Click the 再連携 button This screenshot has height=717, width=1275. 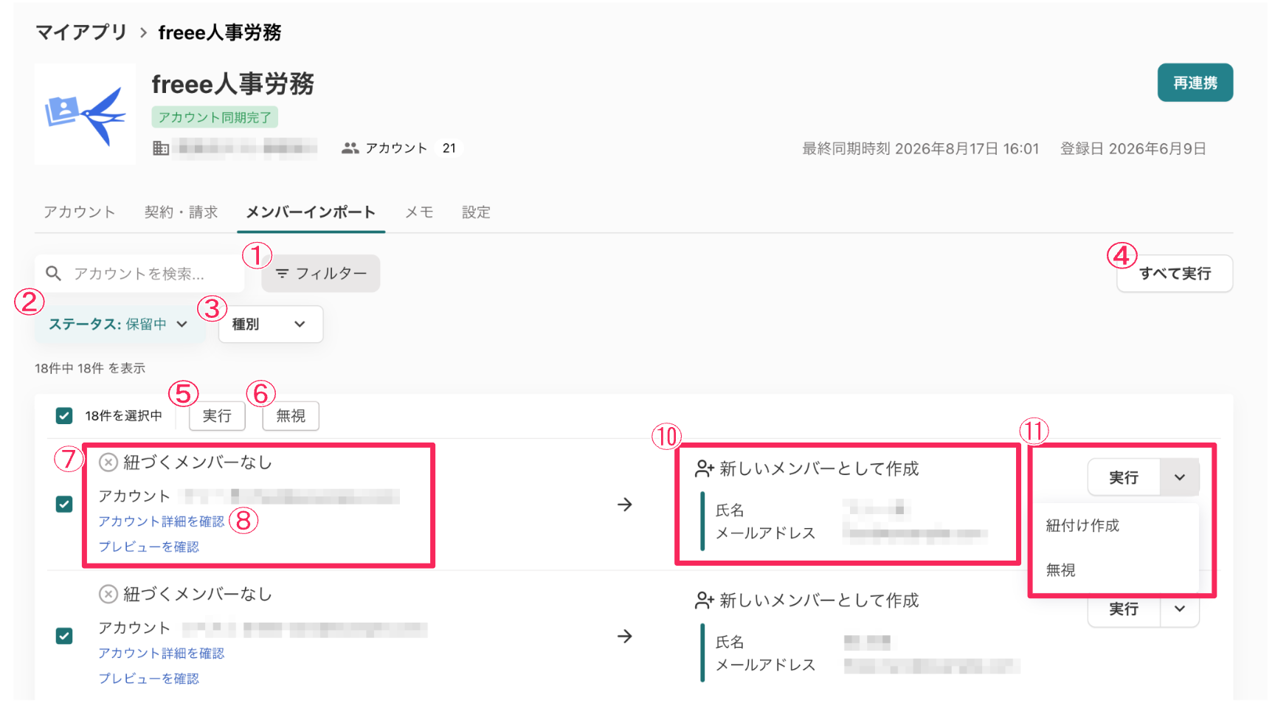[x=1195, y=83]
